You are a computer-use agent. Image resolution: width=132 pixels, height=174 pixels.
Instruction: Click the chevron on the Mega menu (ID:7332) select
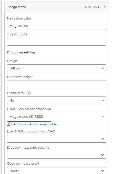[x=103, y=117]
